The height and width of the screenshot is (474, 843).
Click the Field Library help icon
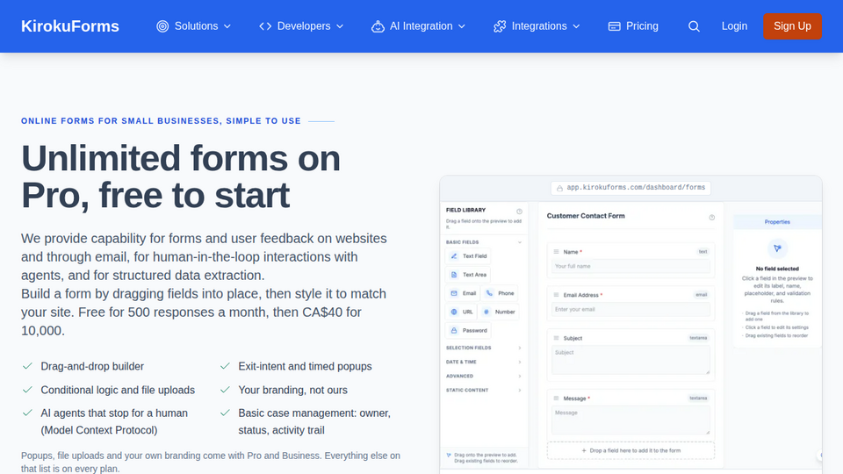(x=519, y=212)
